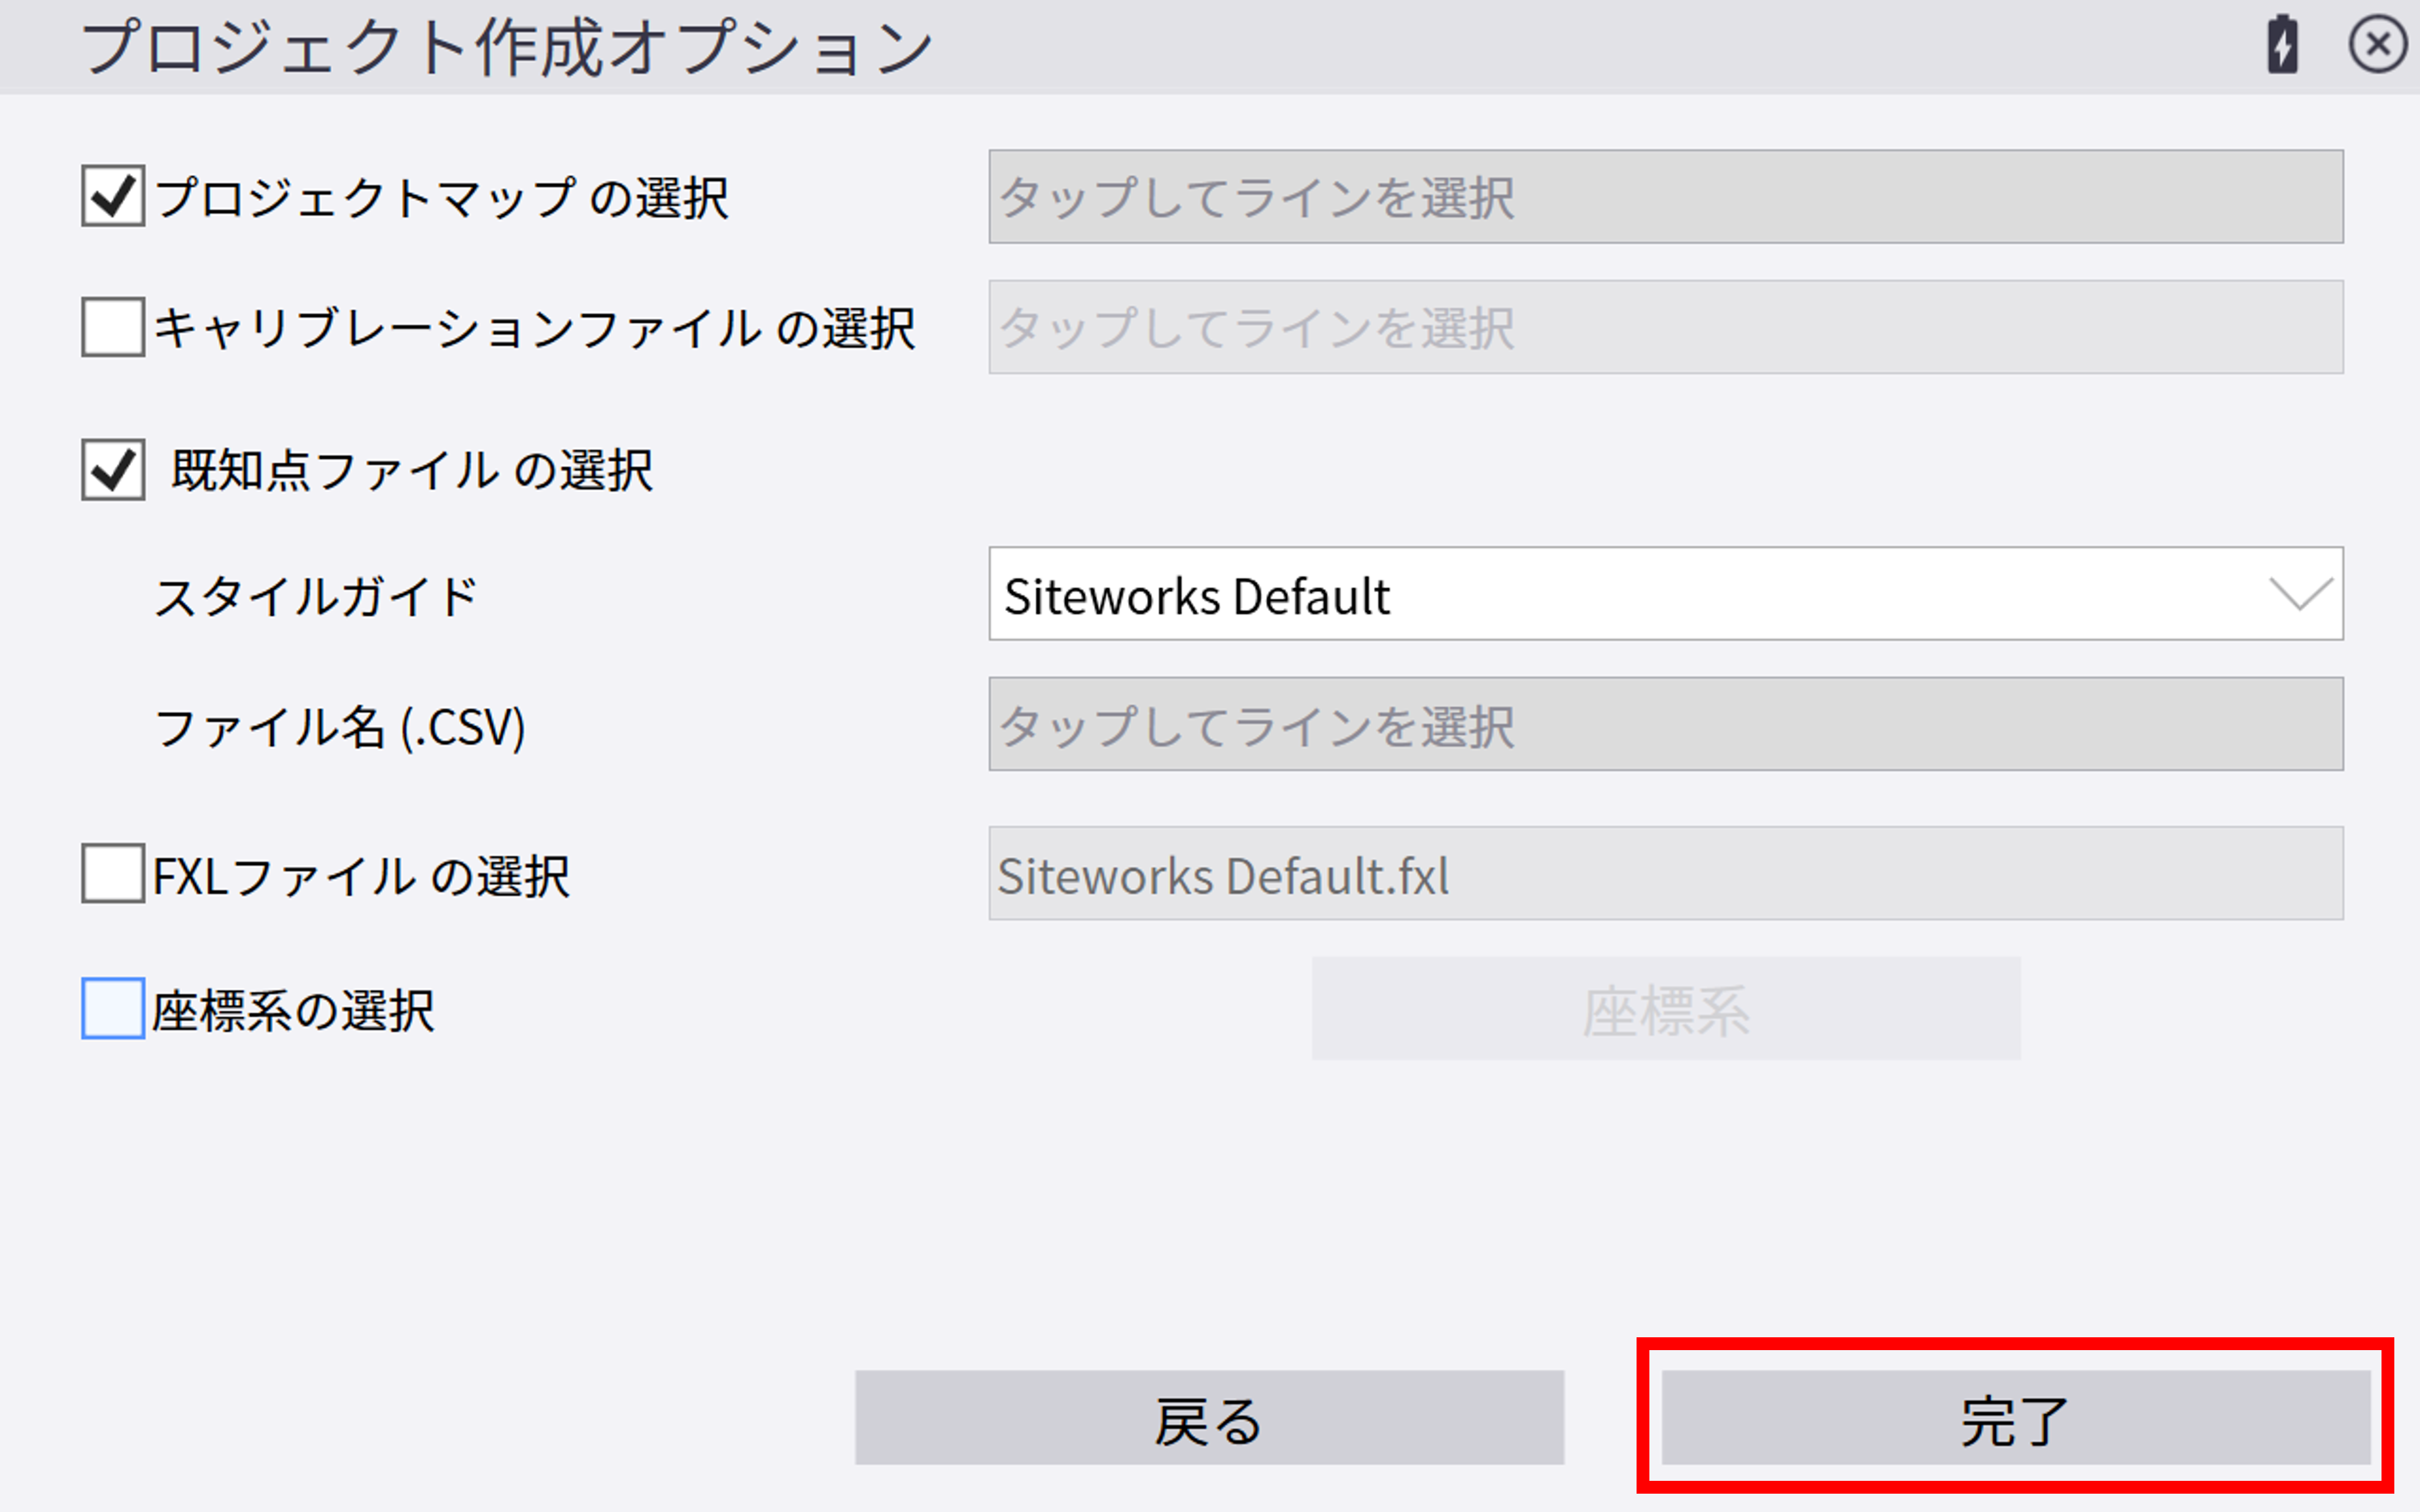Click the FXLファイル の選択 label text
The image size is (2420, 1512).
pyautogui.click(x=361, y=876)
